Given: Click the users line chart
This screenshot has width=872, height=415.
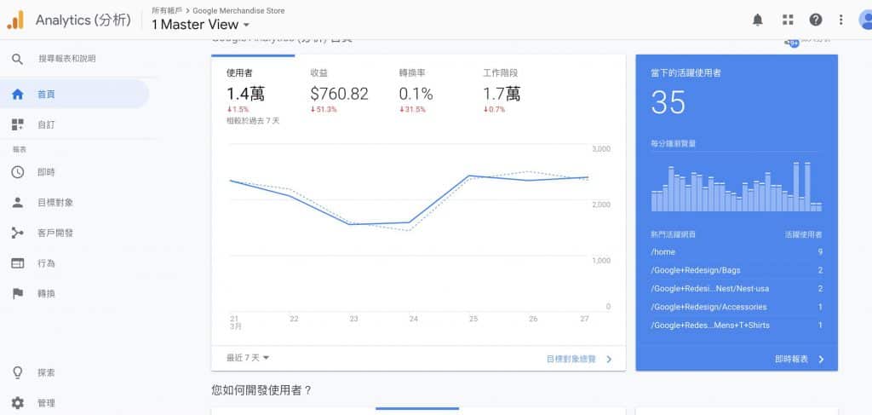Looking at the screenshot, I should [410, 228].
